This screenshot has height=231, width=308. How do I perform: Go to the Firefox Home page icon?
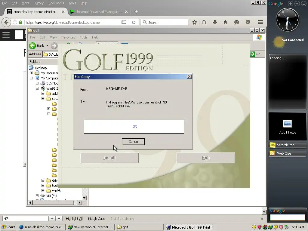[226, 22]
